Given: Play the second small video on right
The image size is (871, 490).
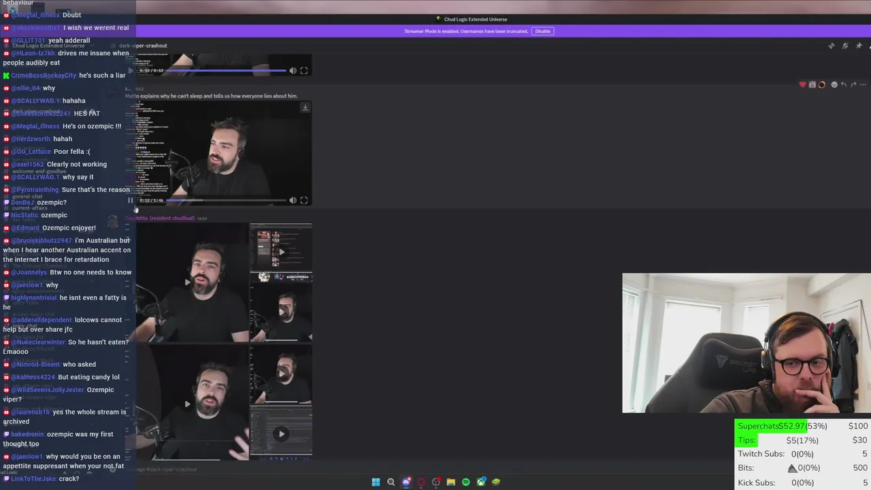Looking at the screenshot, I should [x=281, y=312].
